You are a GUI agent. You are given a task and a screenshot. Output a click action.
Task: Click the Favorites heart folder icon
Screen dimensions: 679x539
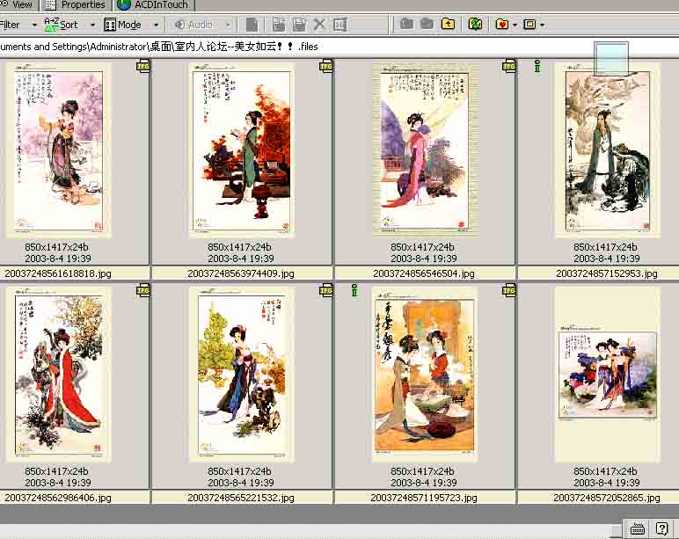[x=502, y=24]
